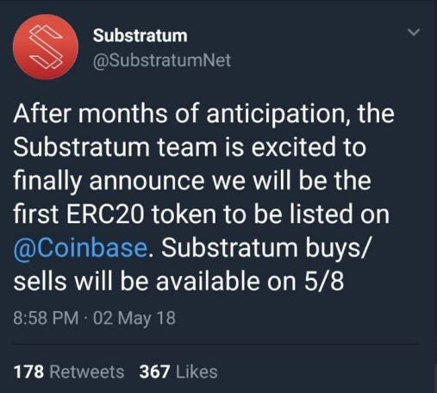The height and width of the screenshot is (393, 437).
Task: Follow the @Coinbase mention link
Action: click(80, 248)
